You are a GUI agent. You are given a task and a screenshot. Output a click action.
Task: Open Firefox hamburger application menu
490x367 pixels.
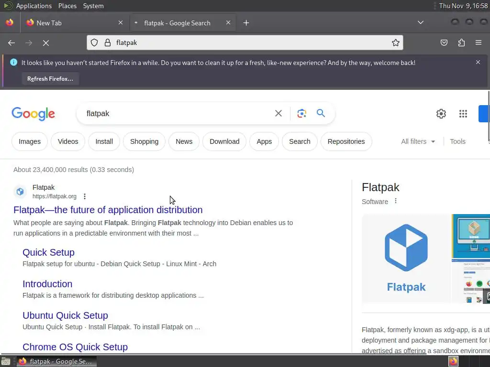[x=479, y=43]
